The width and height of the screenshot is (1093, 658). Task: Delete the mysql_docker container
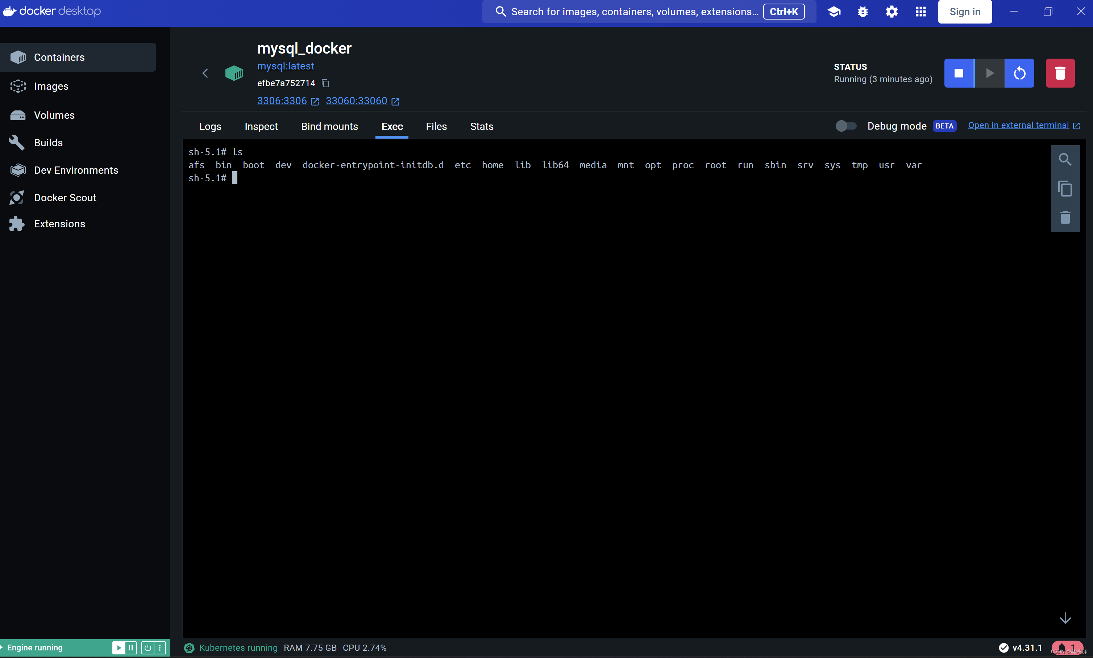(x=1060, y=73)
